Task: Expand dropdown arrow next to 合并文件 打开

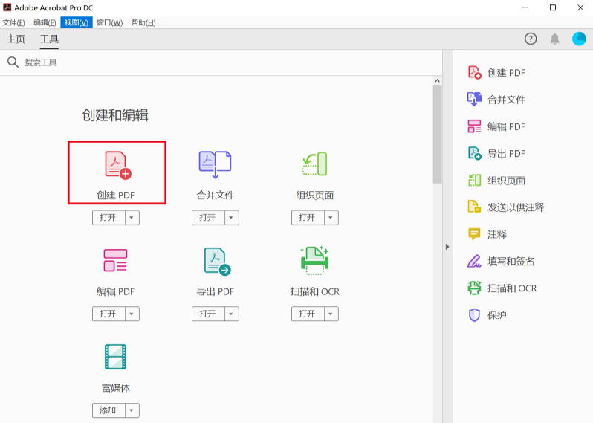Action: (231, 218)
